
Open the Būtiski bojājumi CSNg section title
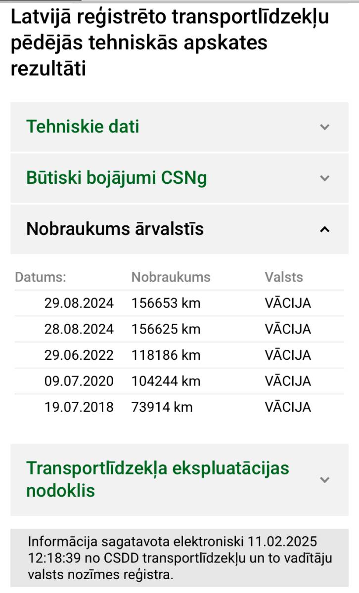coord(116,178)
